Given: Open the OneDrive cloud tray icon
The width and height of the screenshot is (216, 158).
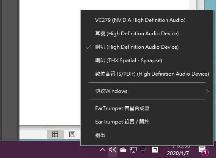Looking at the screenshot, I should click(123, 150).
